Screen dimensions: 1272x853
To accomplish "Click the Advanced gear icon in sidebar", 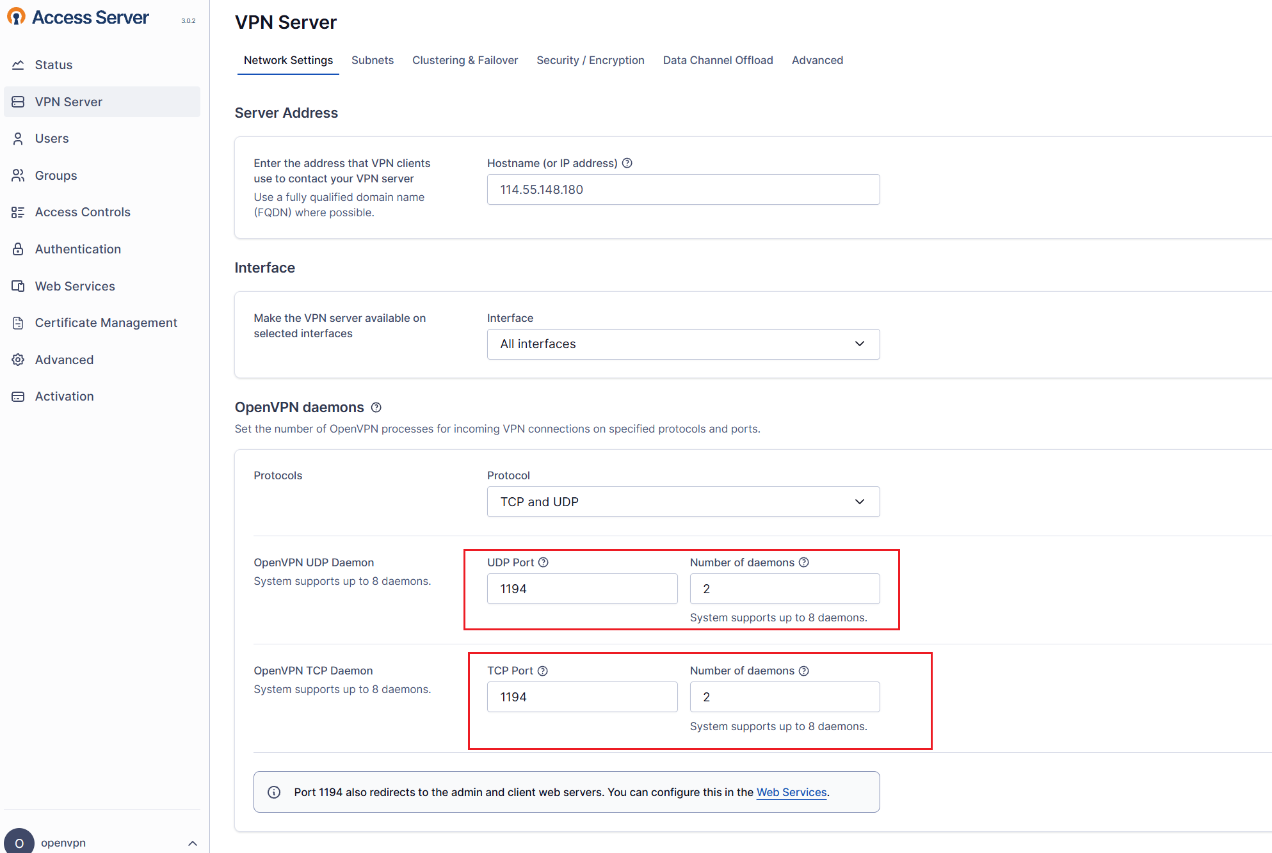I will [18, 360].
